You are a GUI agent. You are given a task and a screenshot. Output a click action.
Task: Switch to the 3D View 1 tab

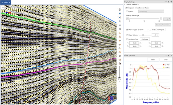(x=6, y=2)
